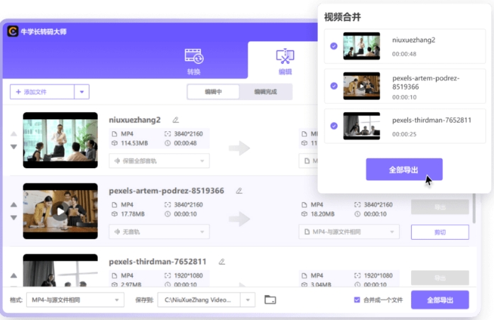Uncheck pexels-thirdman-7652811 in merge panel

click(x=334, y=126)
